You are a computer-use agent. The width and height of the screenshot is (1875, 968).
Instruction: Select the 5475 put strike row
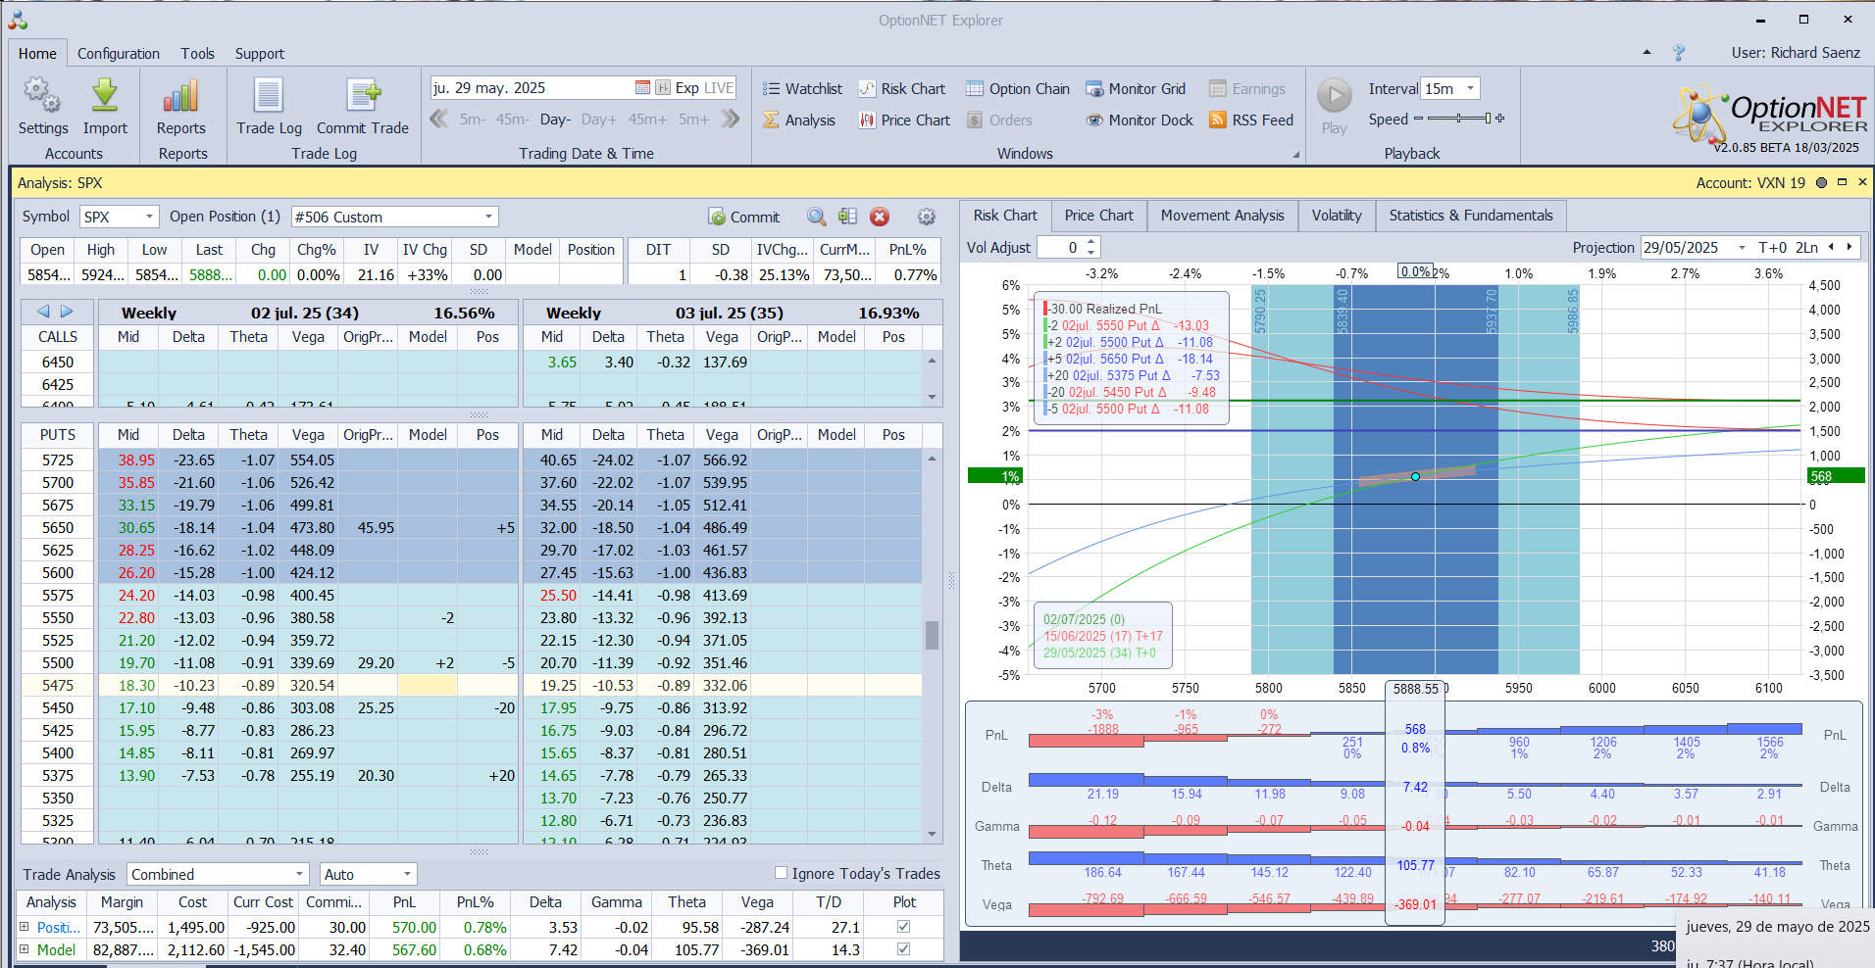click(58, 685)
